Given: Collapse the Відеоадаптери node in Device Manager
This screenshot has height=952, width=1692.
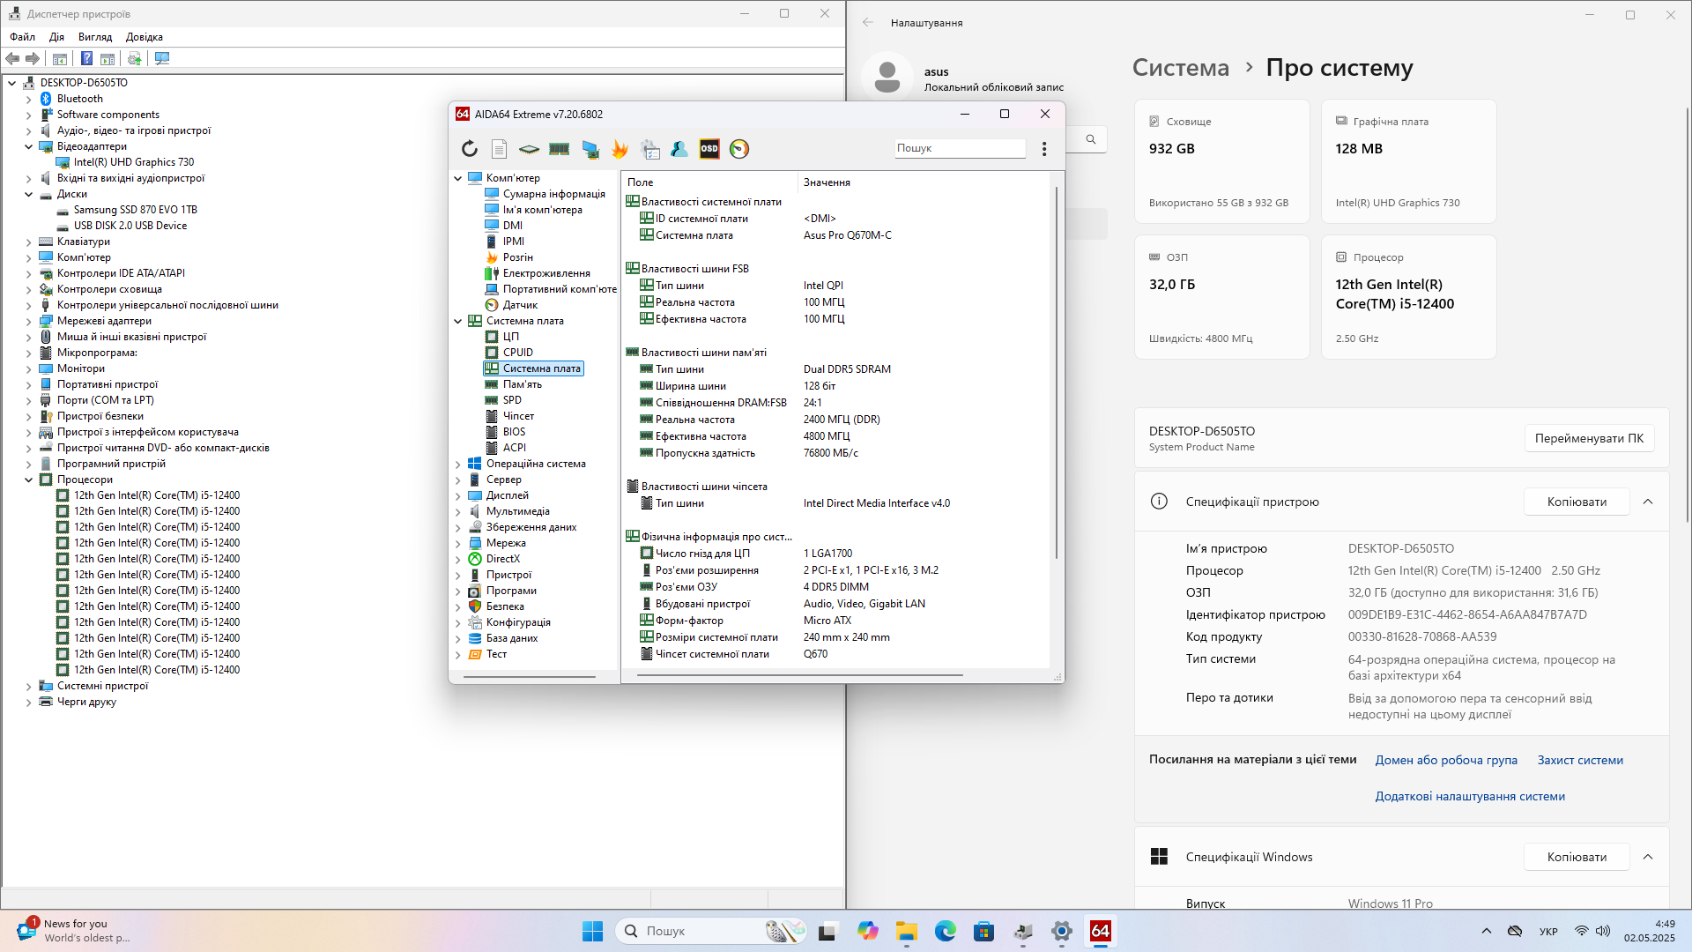Looking at the screenshot, I should (28, 147).
